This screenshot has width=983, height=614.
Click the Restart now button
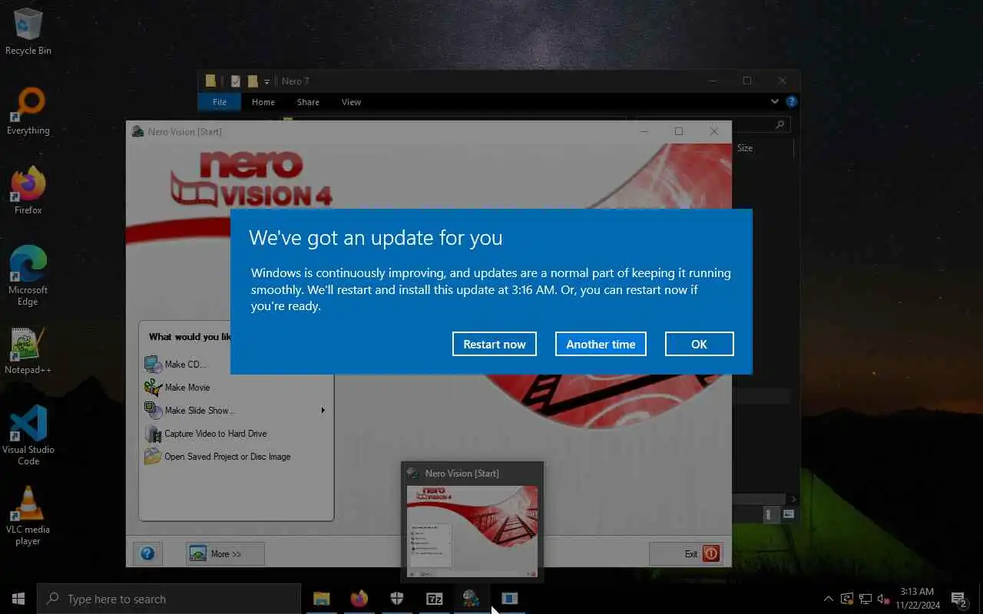[495, 344]
